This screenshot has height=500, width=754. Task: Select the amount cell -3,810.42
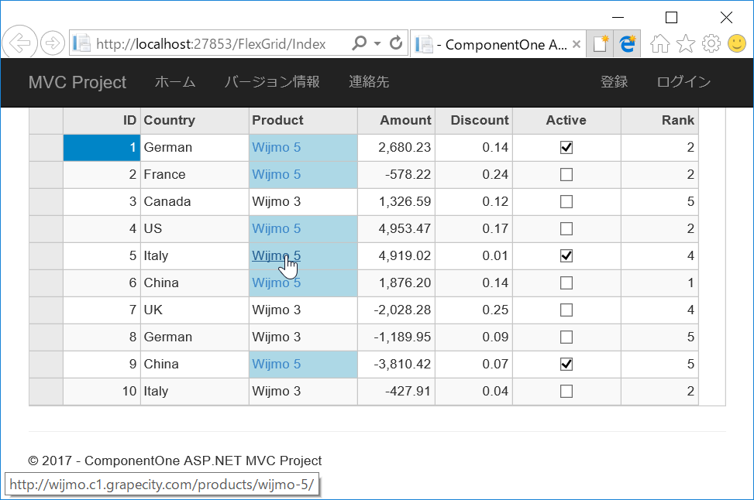tap(396, 364)
